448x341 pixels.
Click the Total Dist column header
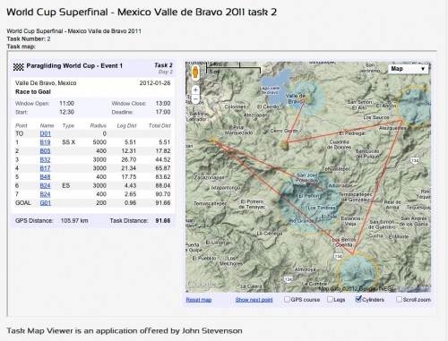(x=159, y=125)
